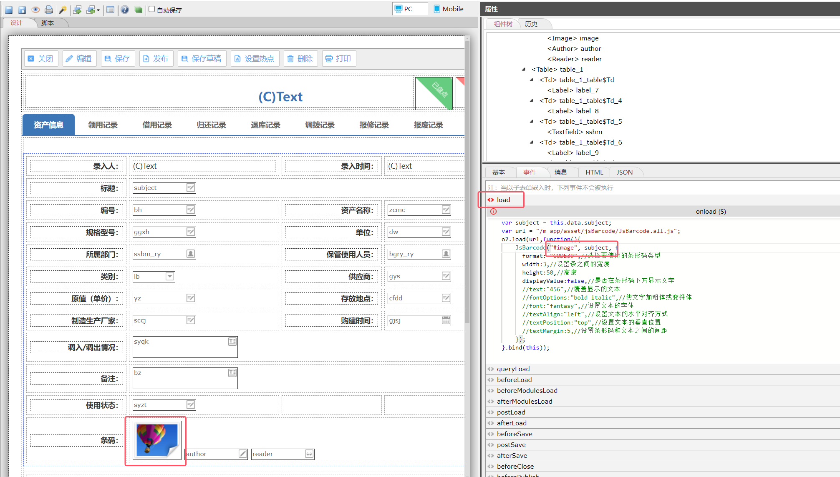Click the form list template icon

coord(110,10)
